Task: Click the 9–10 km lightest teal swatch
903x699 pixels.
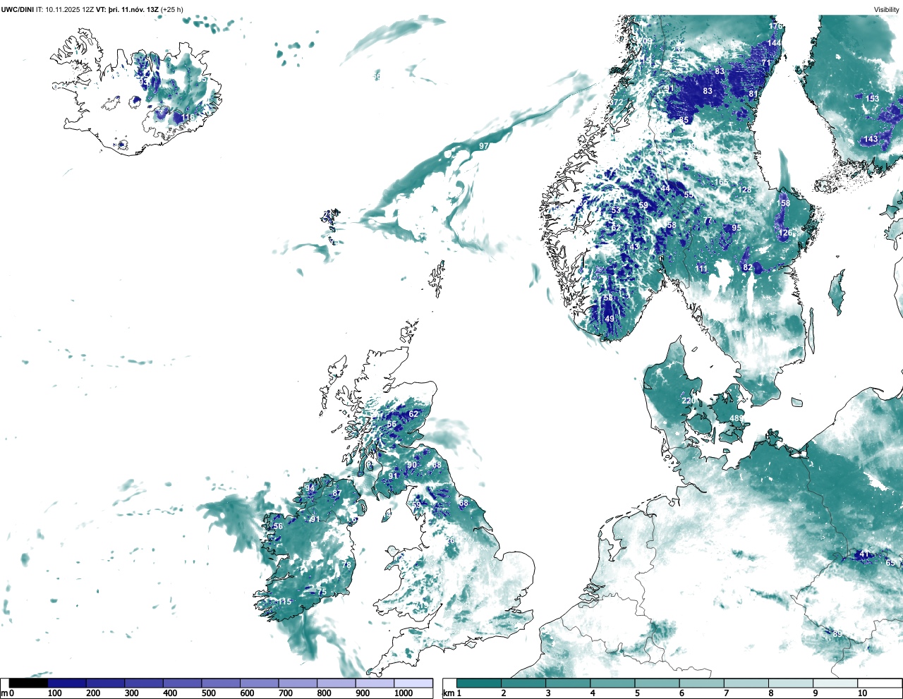Action: pyautogui.click(x=835, y=683)
